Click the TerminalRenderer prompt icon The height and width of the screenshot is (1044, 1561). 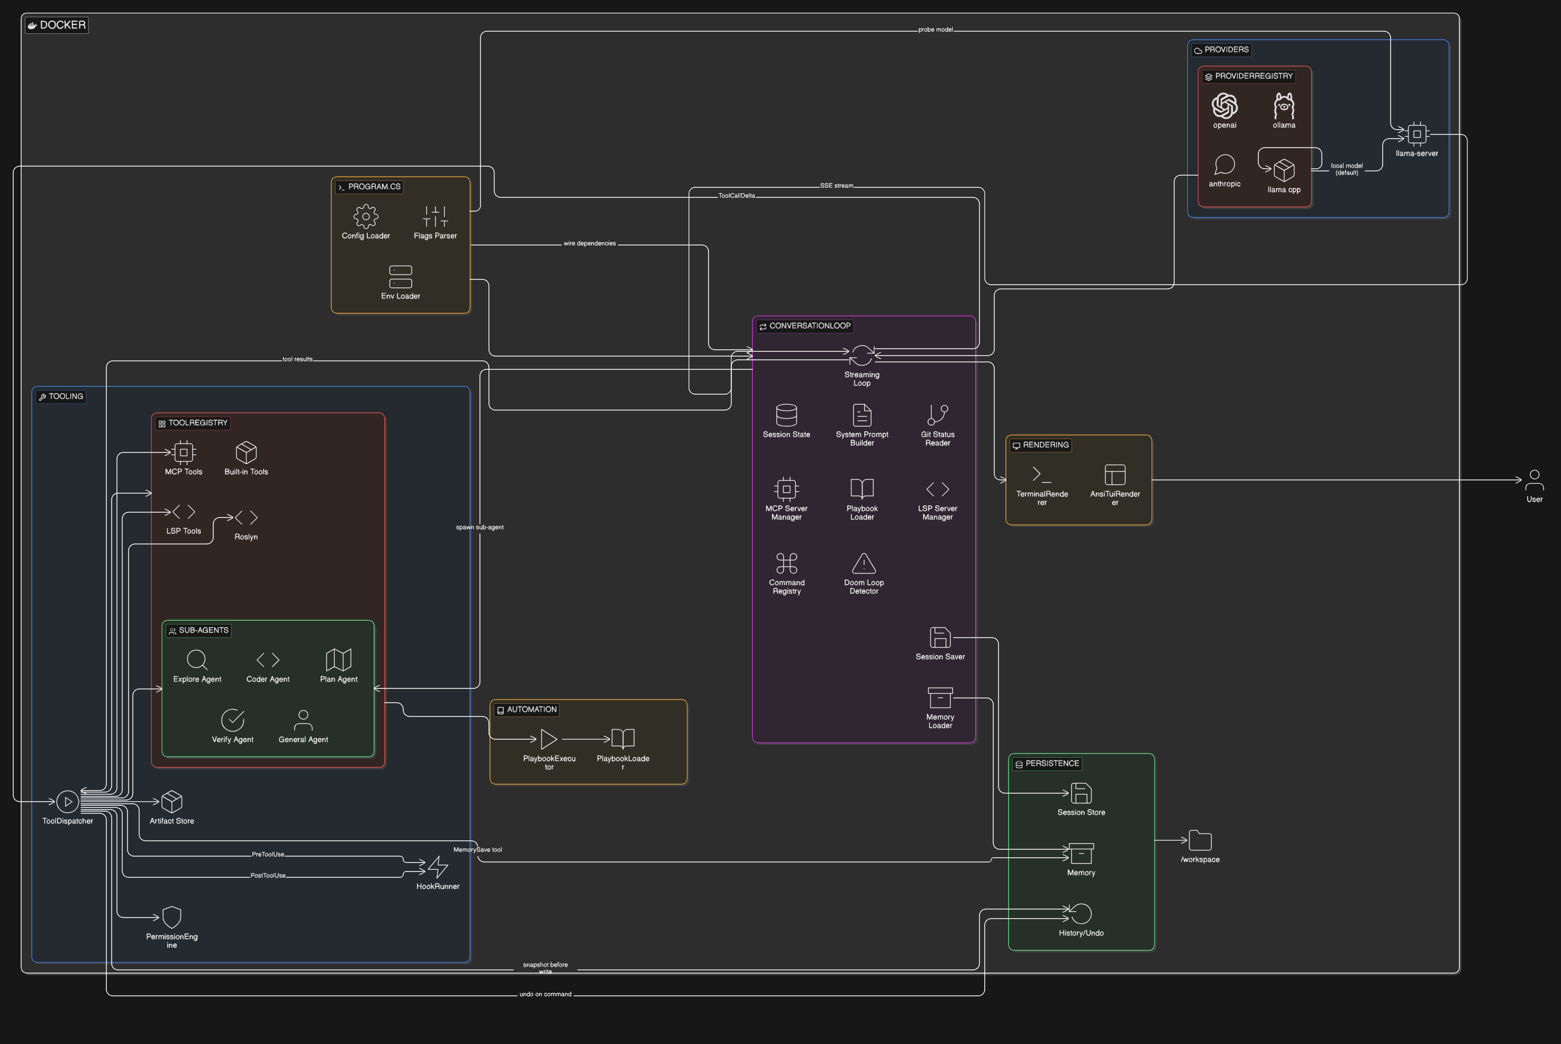[1042, 475]
